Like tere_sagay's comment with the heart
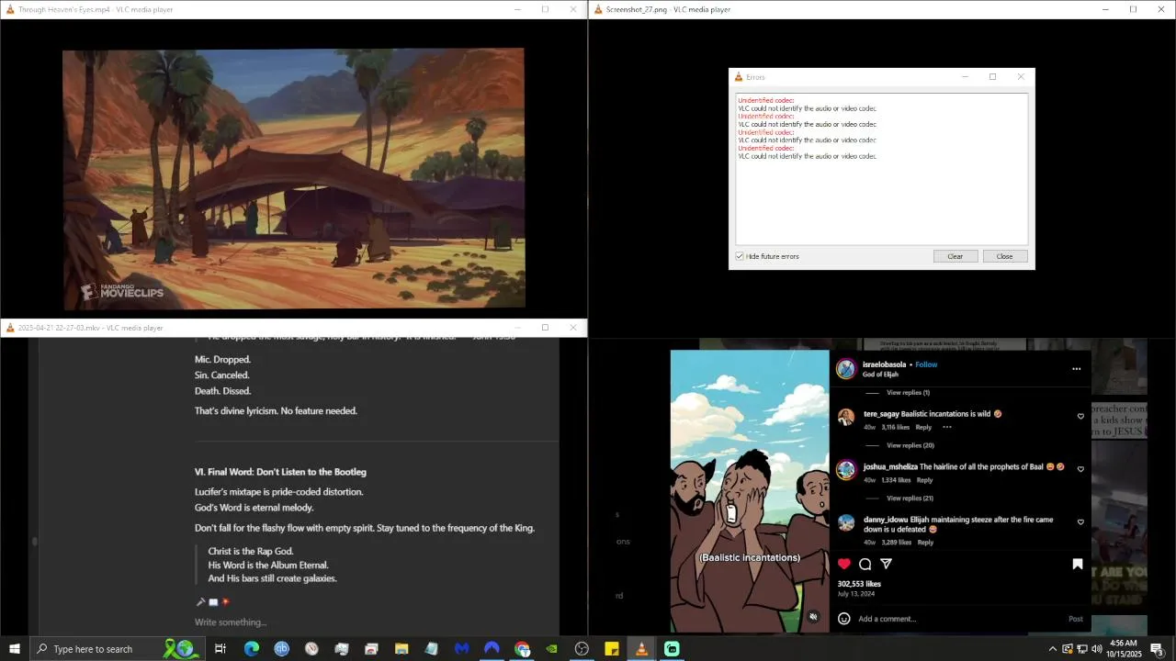 tap(1080, 416)
